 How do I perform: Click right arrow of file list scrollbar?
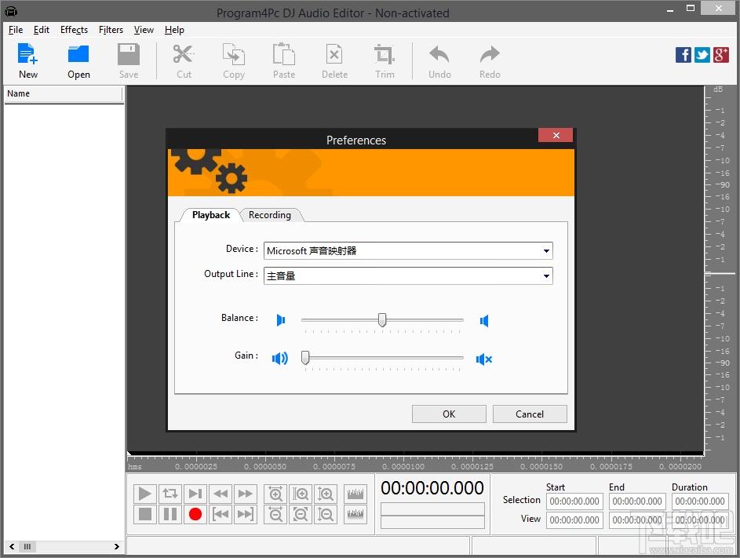117,547
